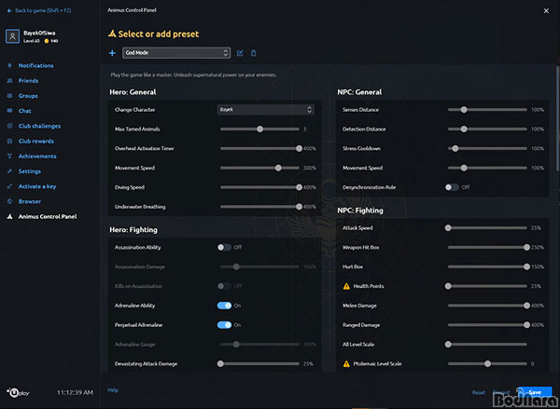Click the Weapon Hit Box slider
This screenshot has width=560, height=409.
pyautogui.click(x=487, y=247)
